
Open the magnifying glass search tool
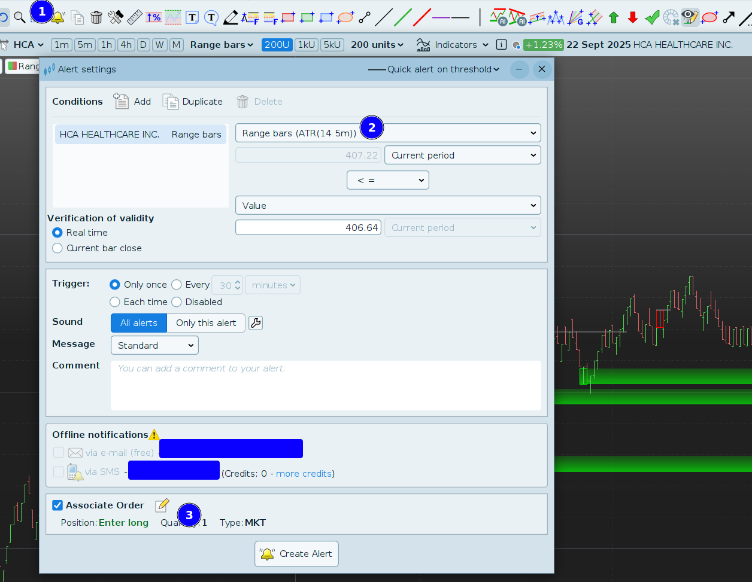point(20,17)
